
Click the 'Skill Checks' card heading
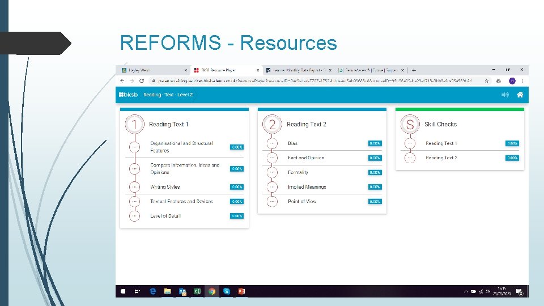coord(441,124)
